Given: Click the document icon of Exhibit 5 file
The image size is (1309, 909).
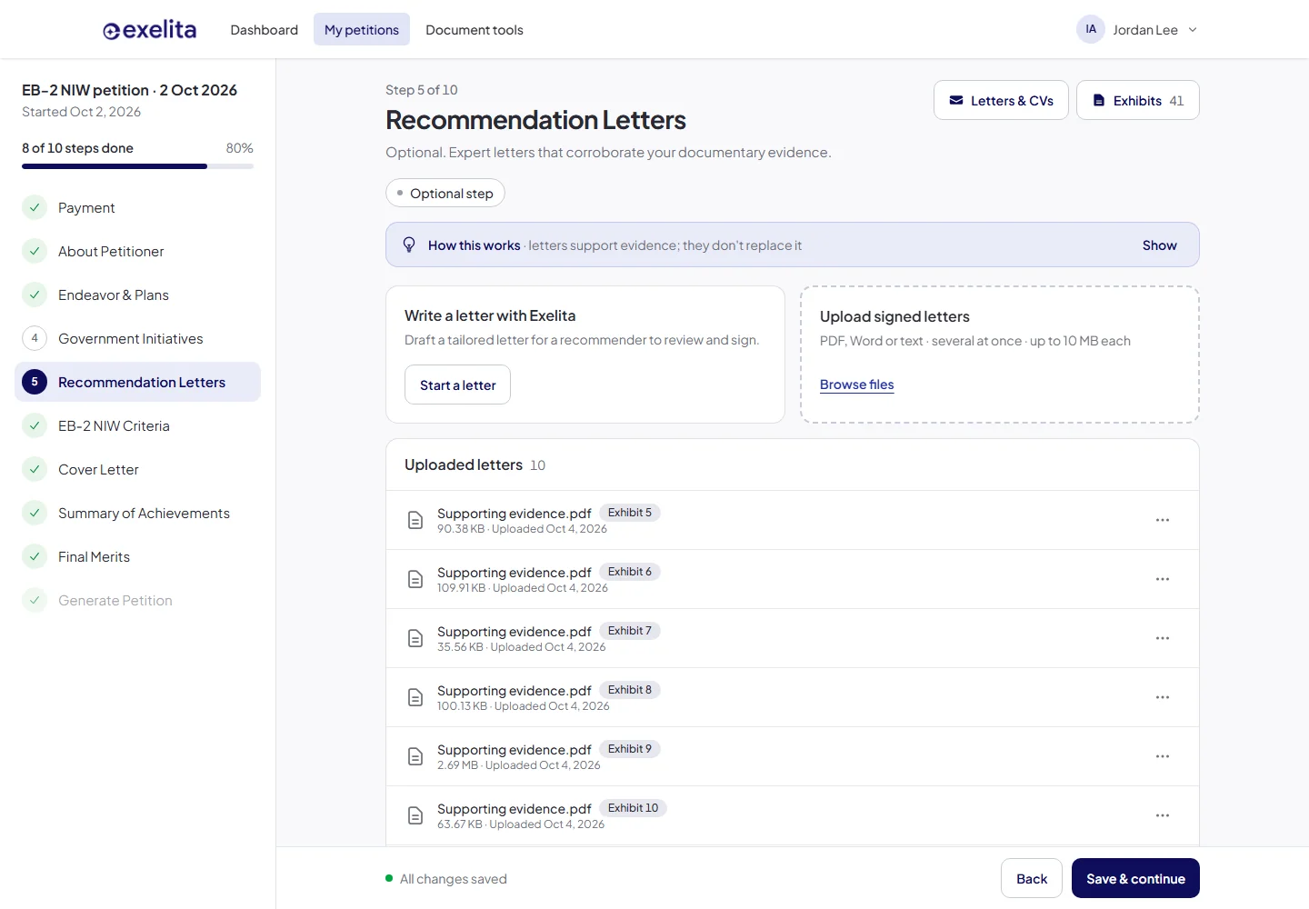Looking at the screenshot, I should point(415,520).
